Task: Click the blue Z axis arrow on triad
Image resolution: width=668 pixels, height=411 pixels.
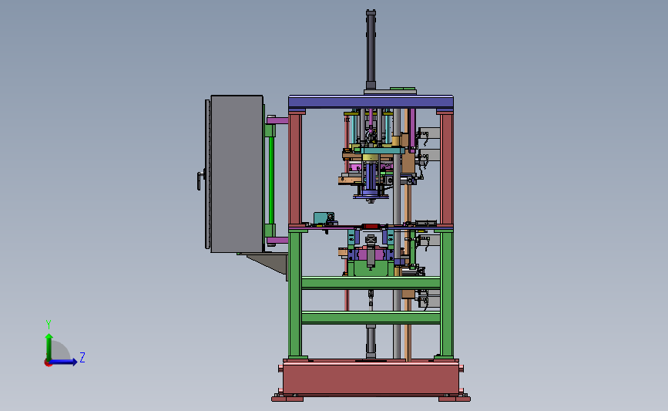Action: (64, 362)
